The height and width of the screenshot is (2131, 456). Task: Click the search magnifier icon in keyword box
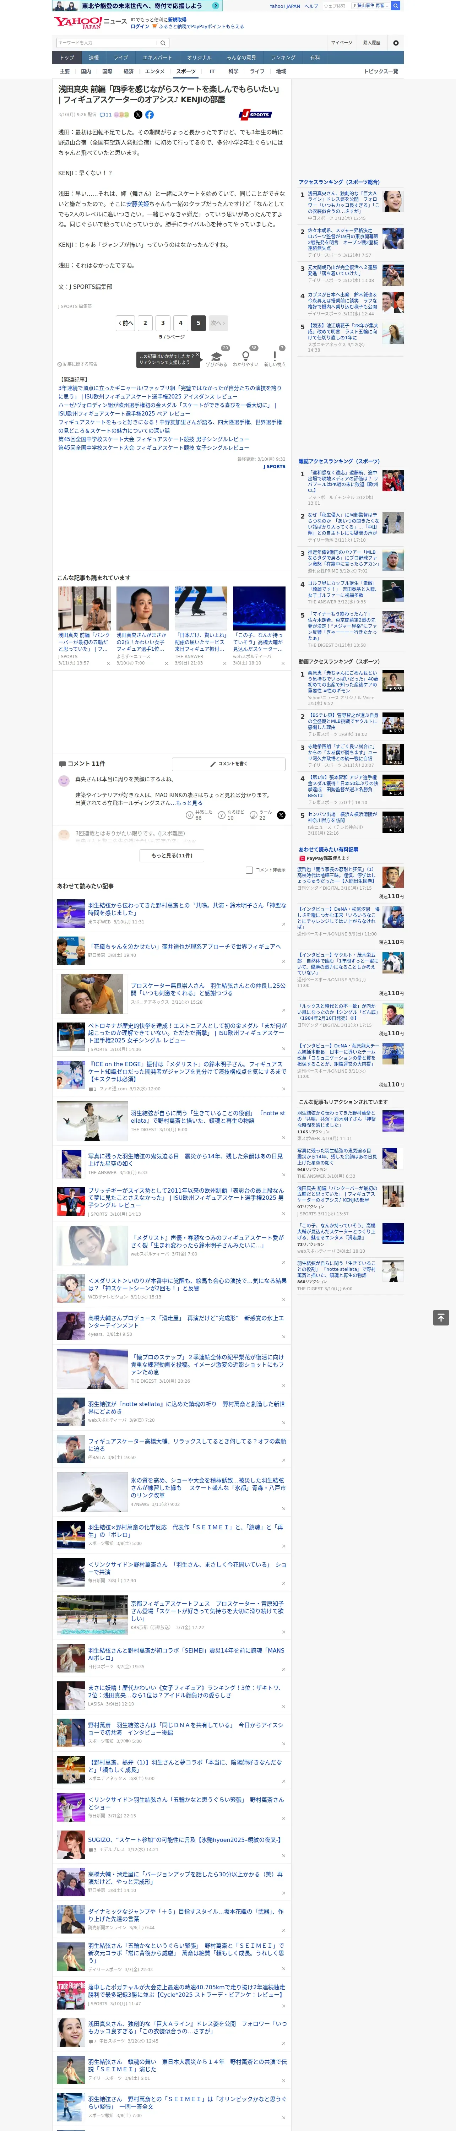click(163, 42)
